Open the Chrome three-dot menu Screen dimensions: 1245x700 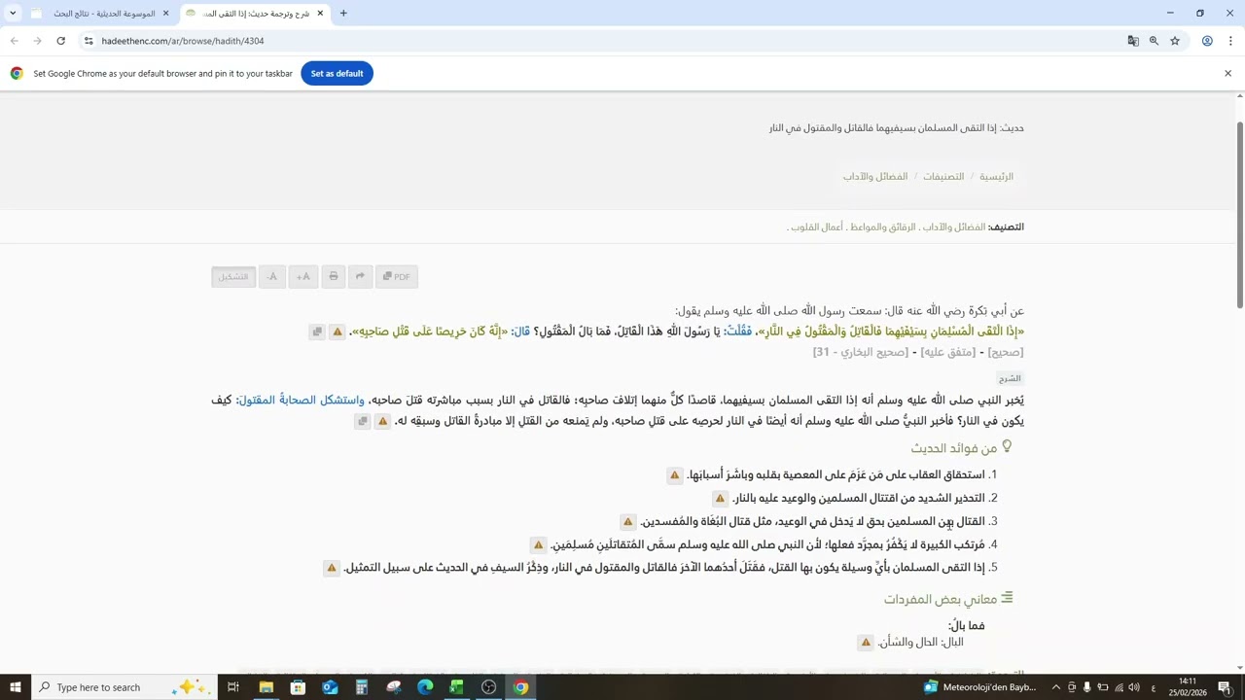point(1230,41)
